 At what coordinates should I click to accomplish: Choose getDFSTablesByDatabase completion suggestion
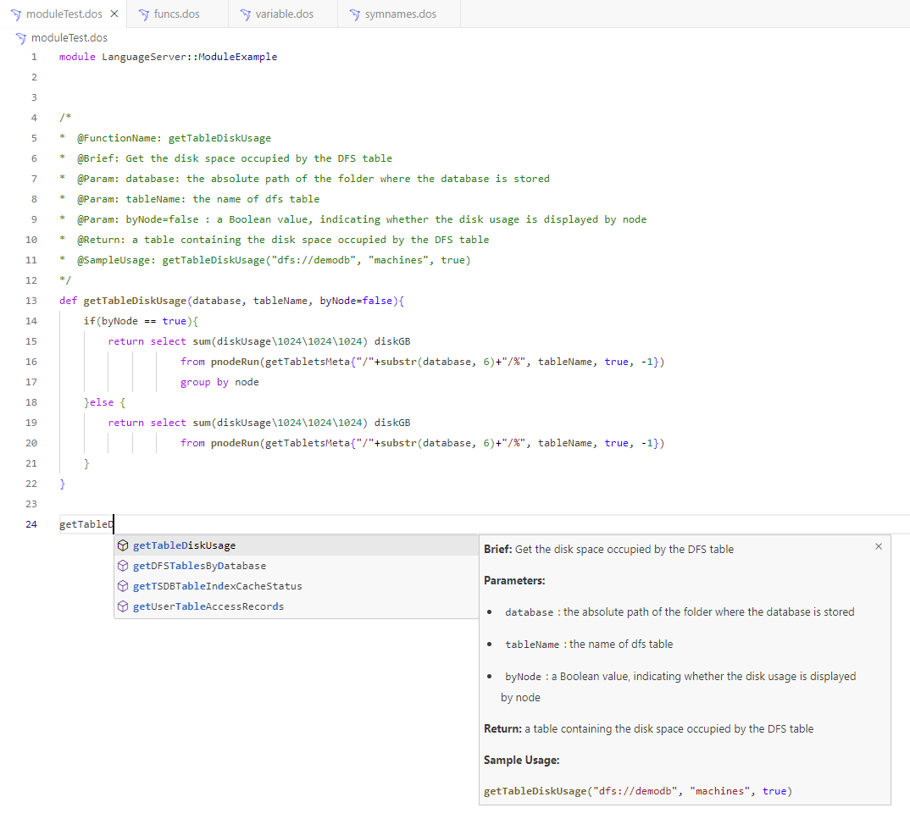199,566
